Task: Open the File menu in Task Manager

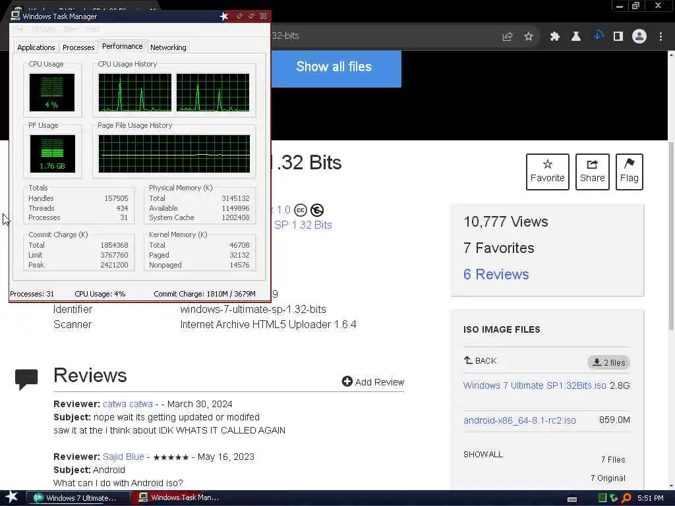Action: [x=18, y=29]
